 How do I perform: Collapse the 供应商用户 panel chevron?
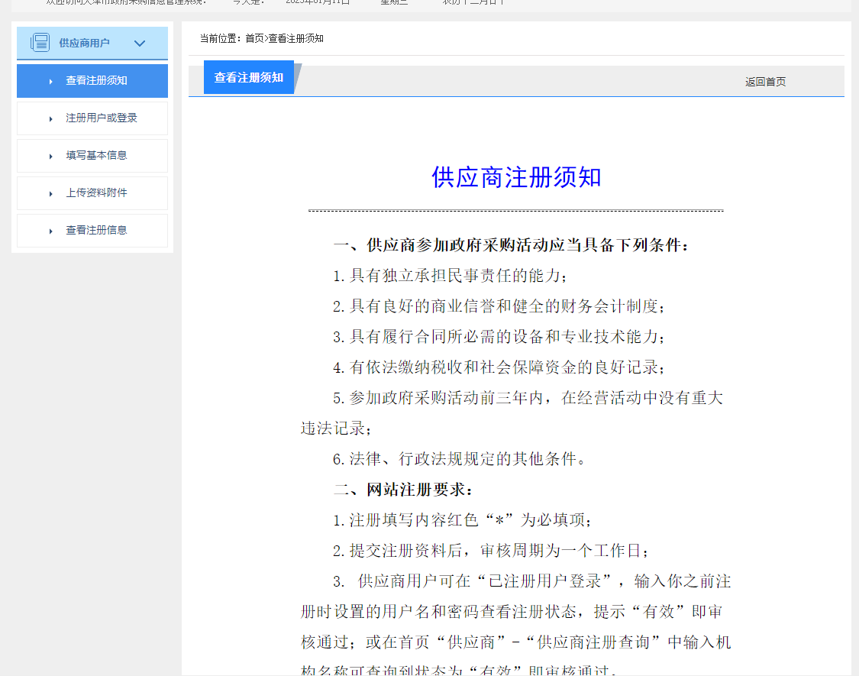click(140, 44)
